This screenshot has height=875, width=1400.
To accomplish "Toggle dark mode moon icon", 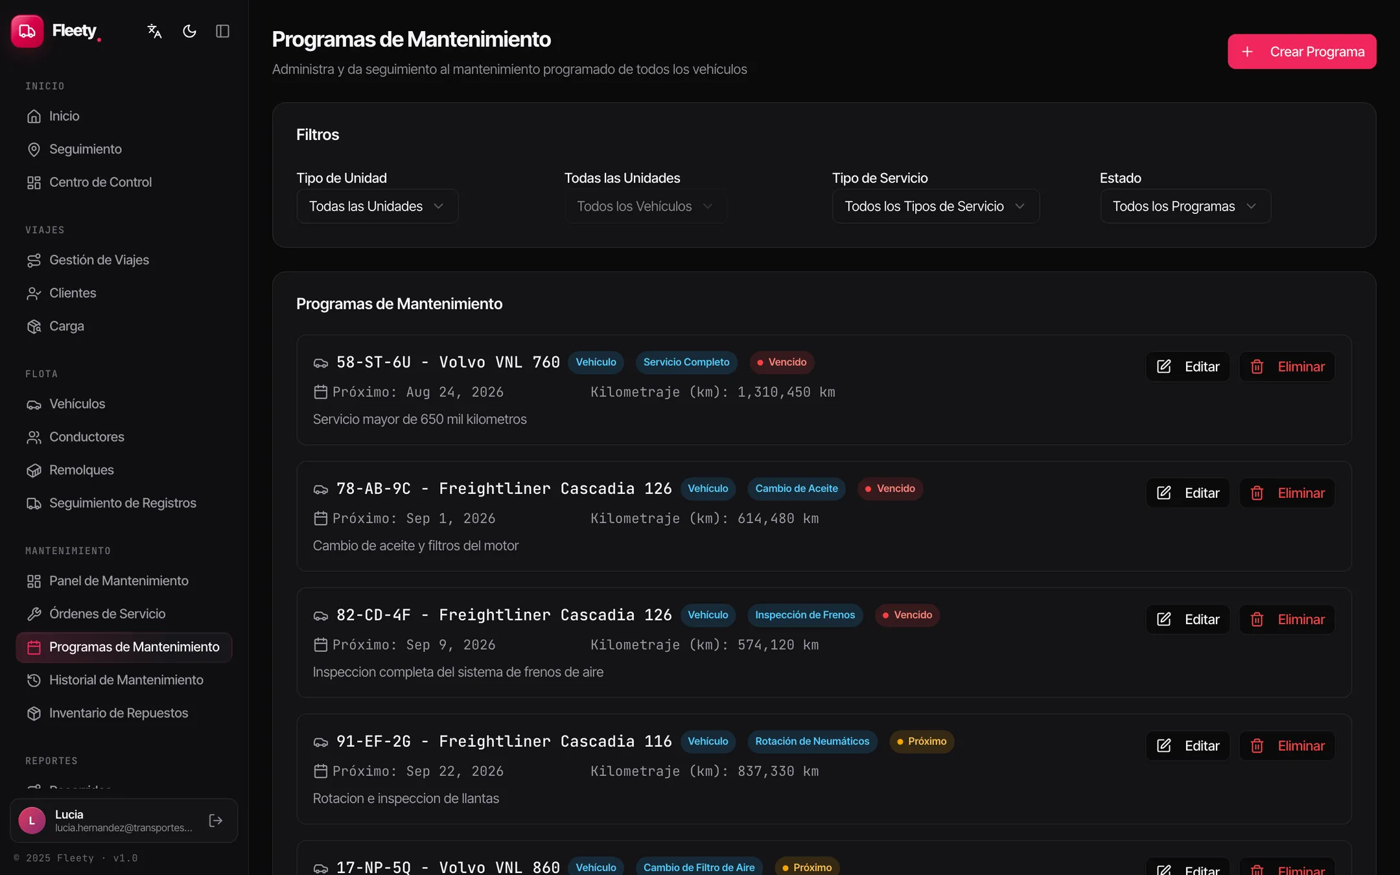I will tap(189, 31).
